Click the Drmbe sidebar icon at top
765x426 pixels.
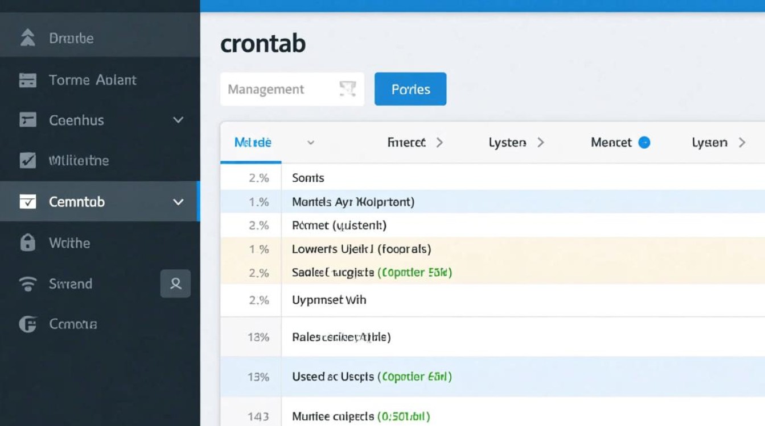[x=27, y=38]
